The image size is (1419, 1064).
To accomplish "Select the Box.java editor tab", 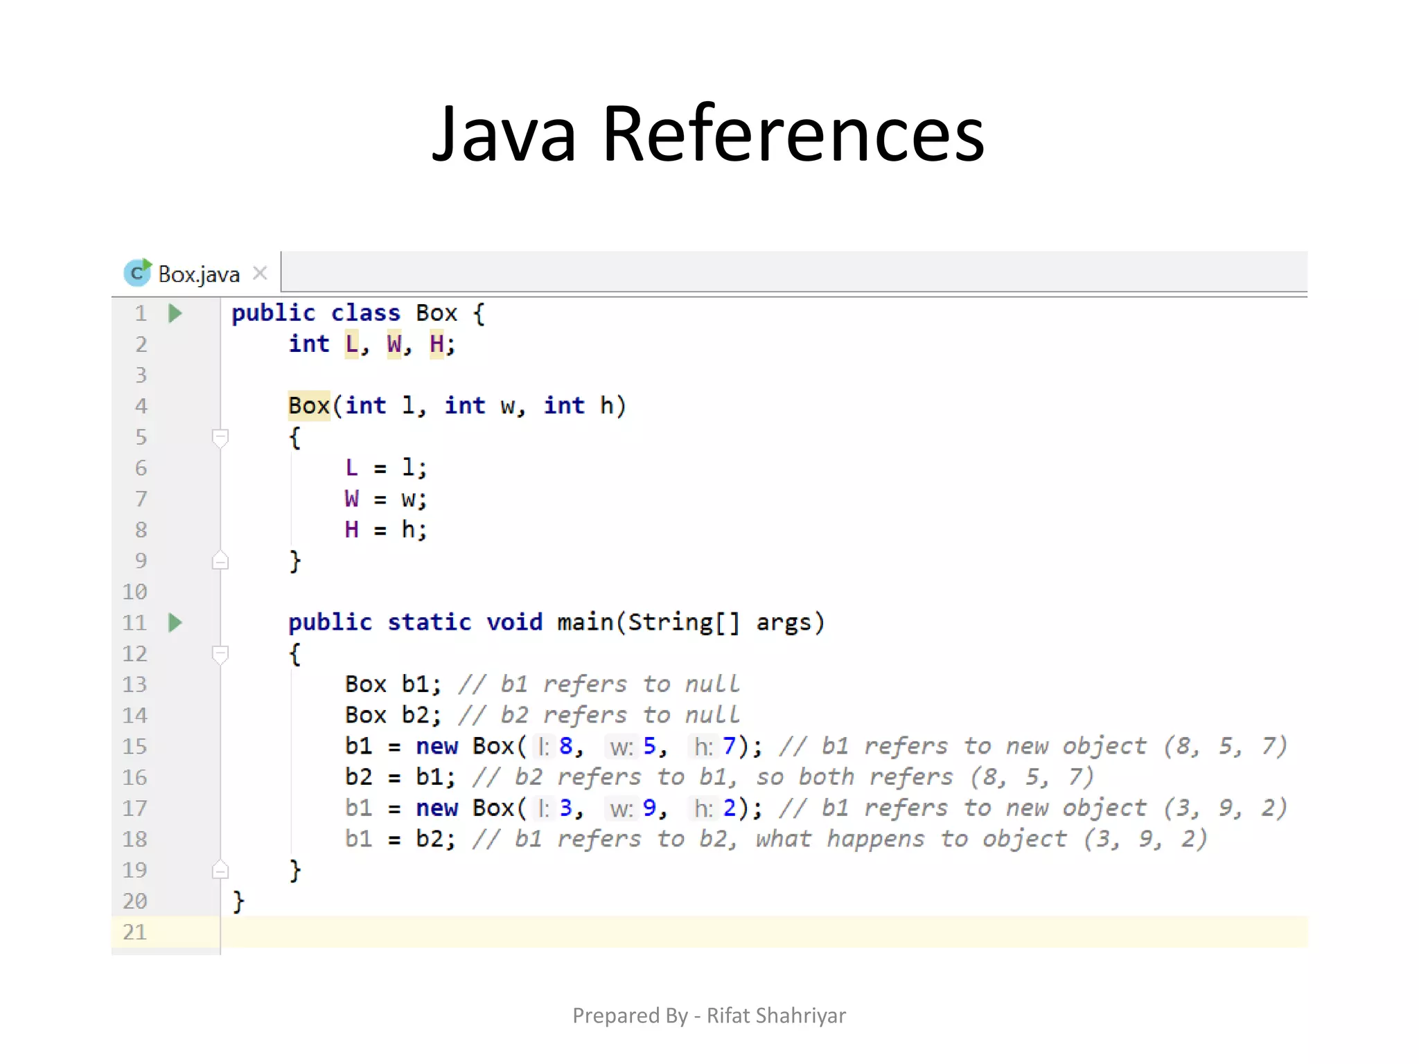I will [196, 273].
